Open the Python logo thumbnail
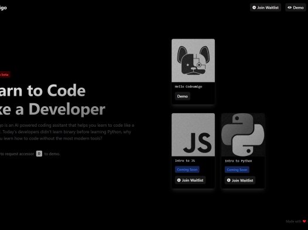 [x=243, y=135]
